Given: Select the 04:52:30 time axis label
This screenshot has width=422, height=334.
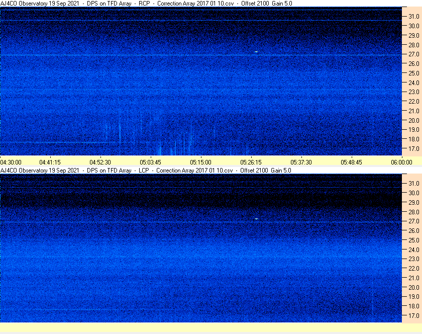Looking at the screenshot, I should pyautogui.click(x=100, y=162).
